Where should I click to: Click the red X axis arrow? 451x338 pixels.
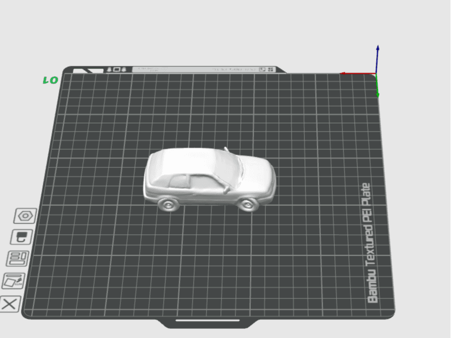click(x=358, y=74)
